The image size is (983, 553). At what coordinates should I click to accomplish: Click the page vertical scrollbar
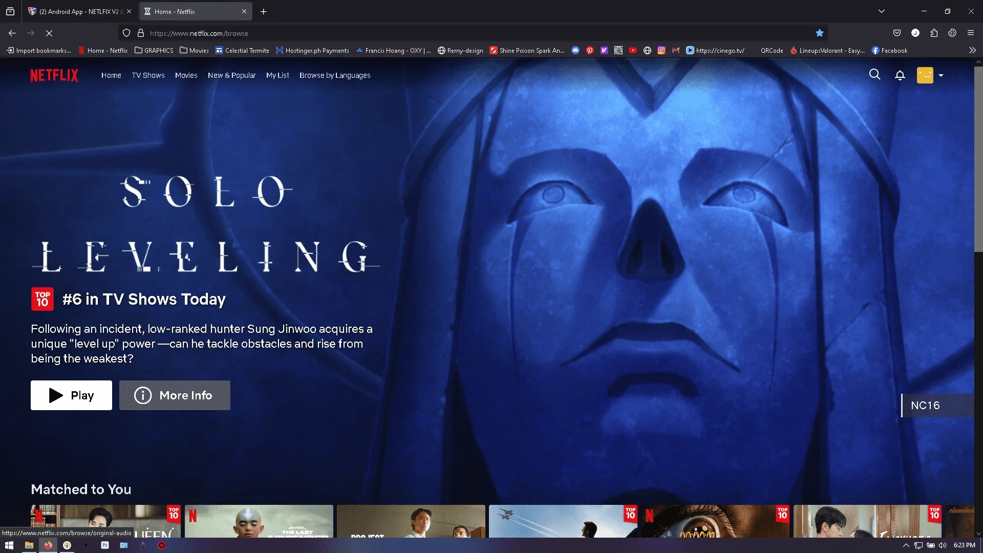point(978,159)
